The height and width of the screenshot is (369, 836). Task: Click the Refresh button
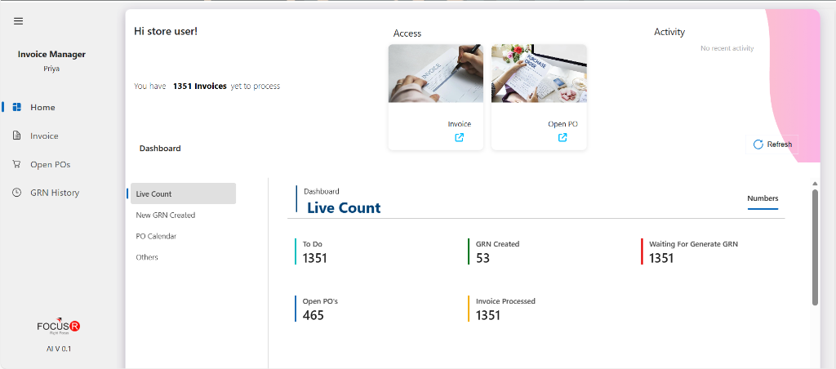point(772,144)
